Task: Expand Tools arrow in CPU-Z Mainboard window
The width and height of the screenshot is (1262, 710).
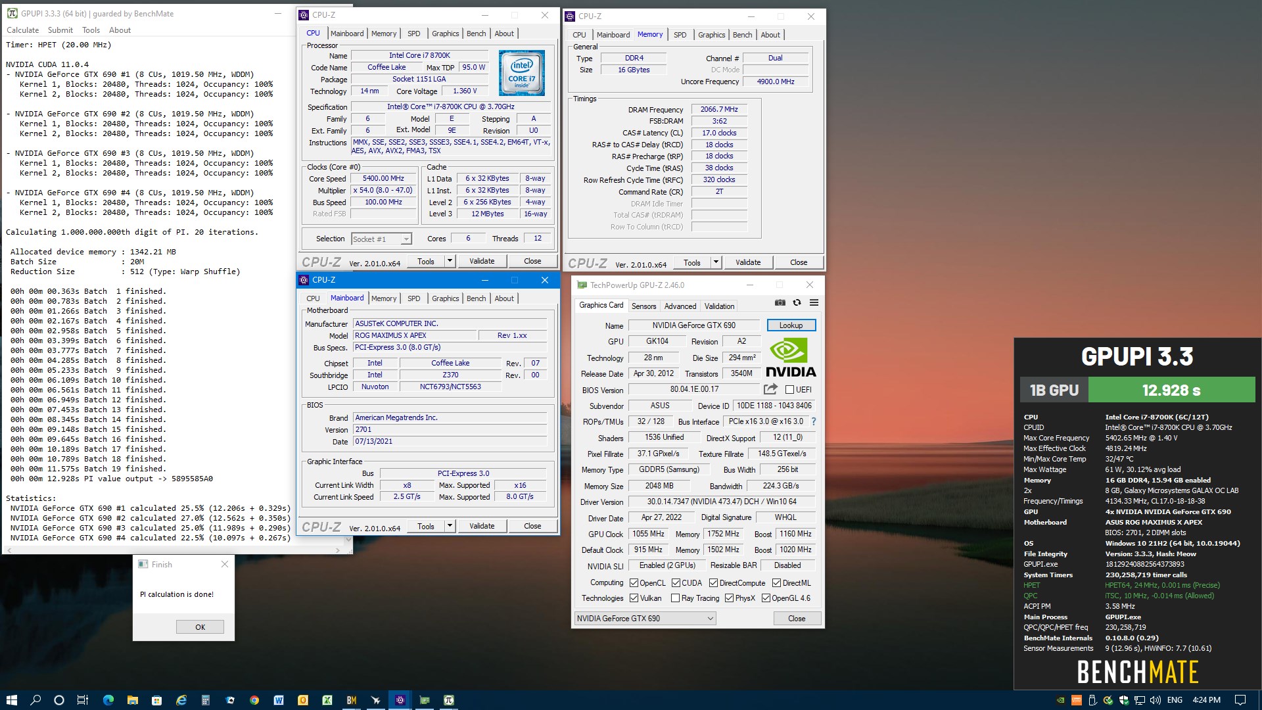Action: tap(450, 526)
